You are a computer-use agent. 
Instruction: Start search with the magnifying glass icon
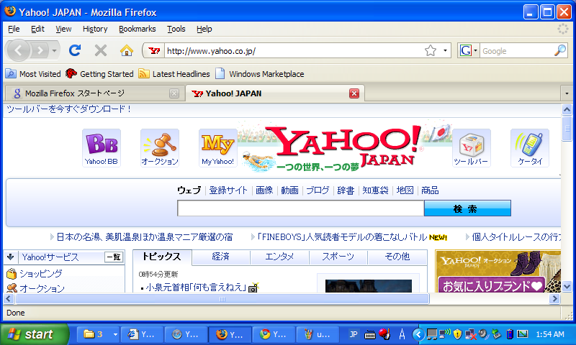(x=560, y=50)
